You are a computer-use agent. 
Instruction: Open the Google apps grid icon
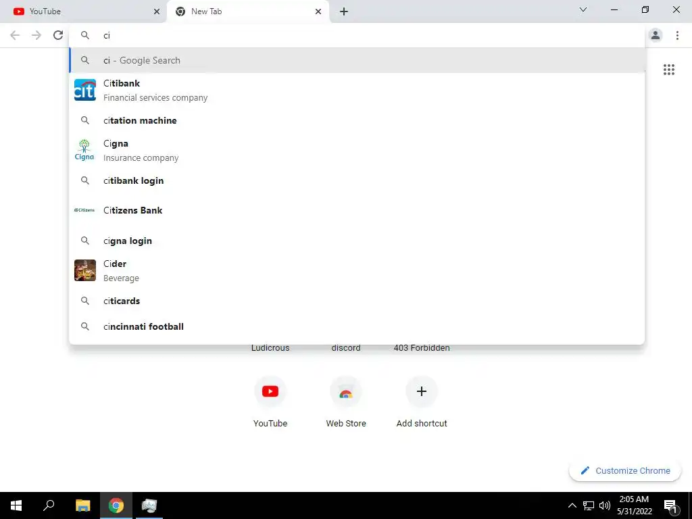(x=668, y=70)
